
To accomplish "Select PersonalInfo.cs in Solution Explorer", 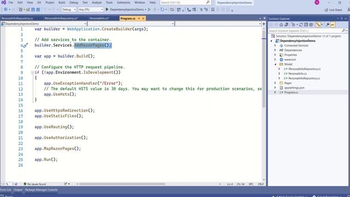I will point(297,74).
